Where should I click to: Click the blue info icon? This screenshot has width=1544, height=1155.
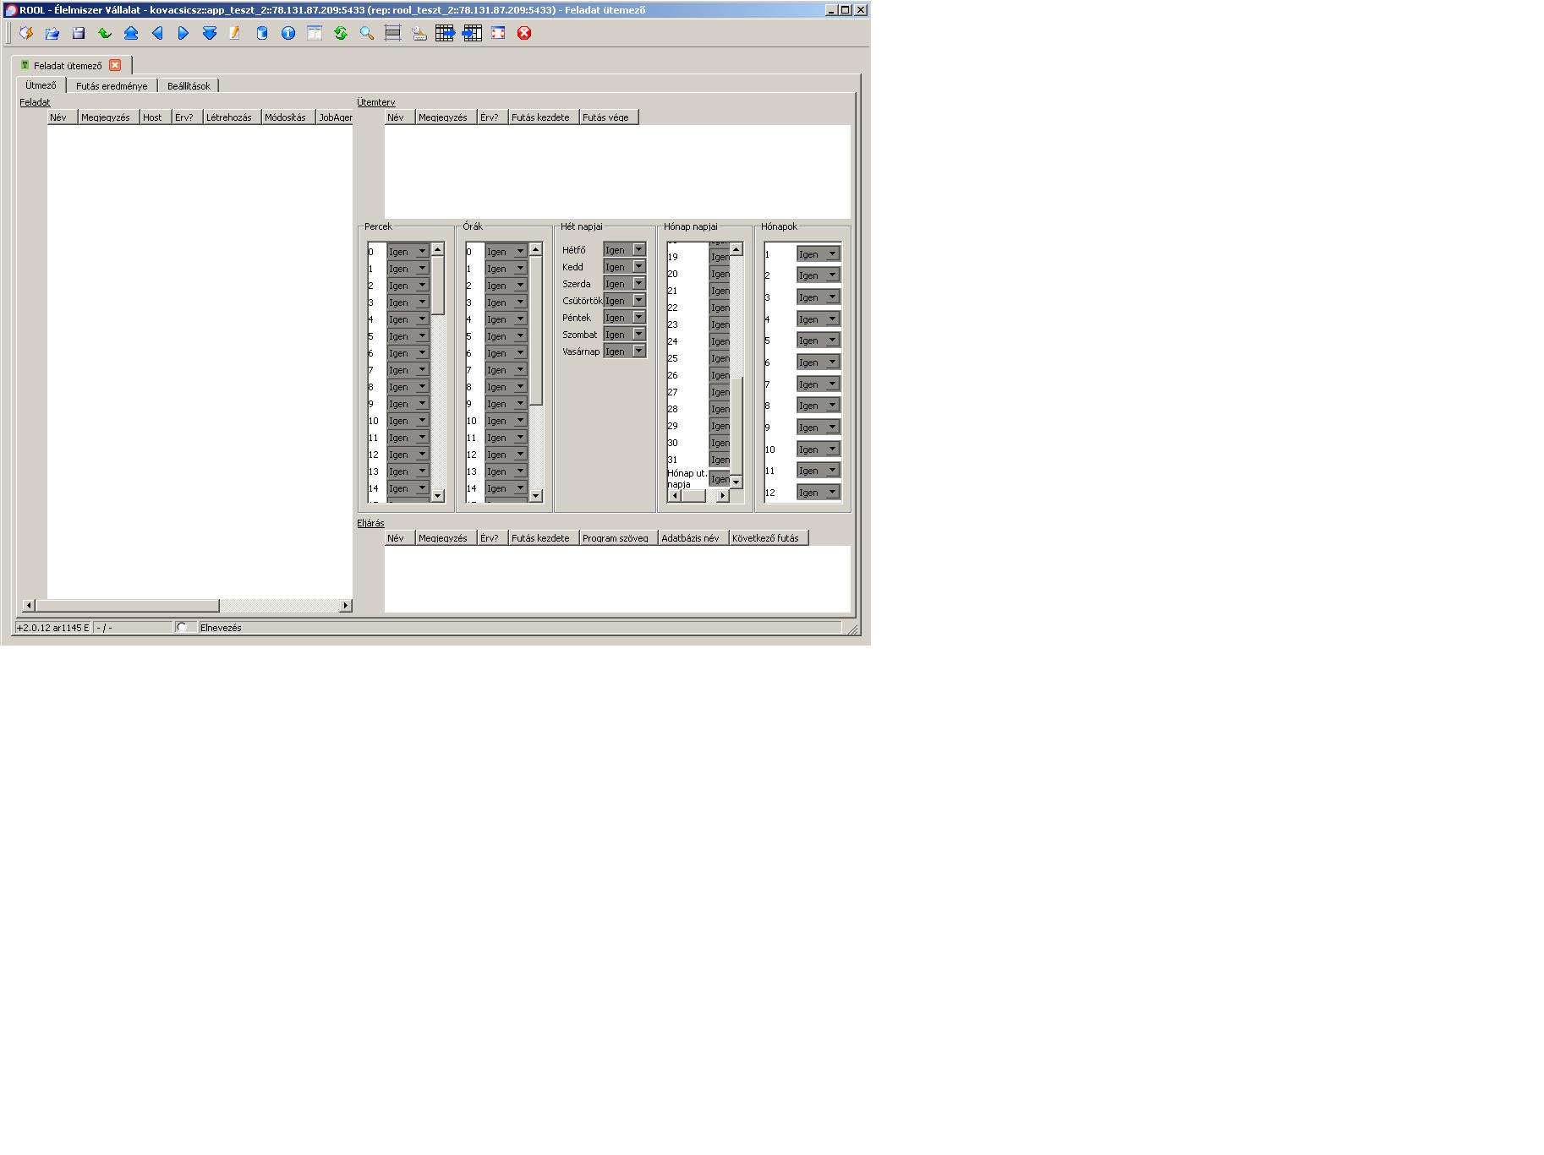coord(288,33)
